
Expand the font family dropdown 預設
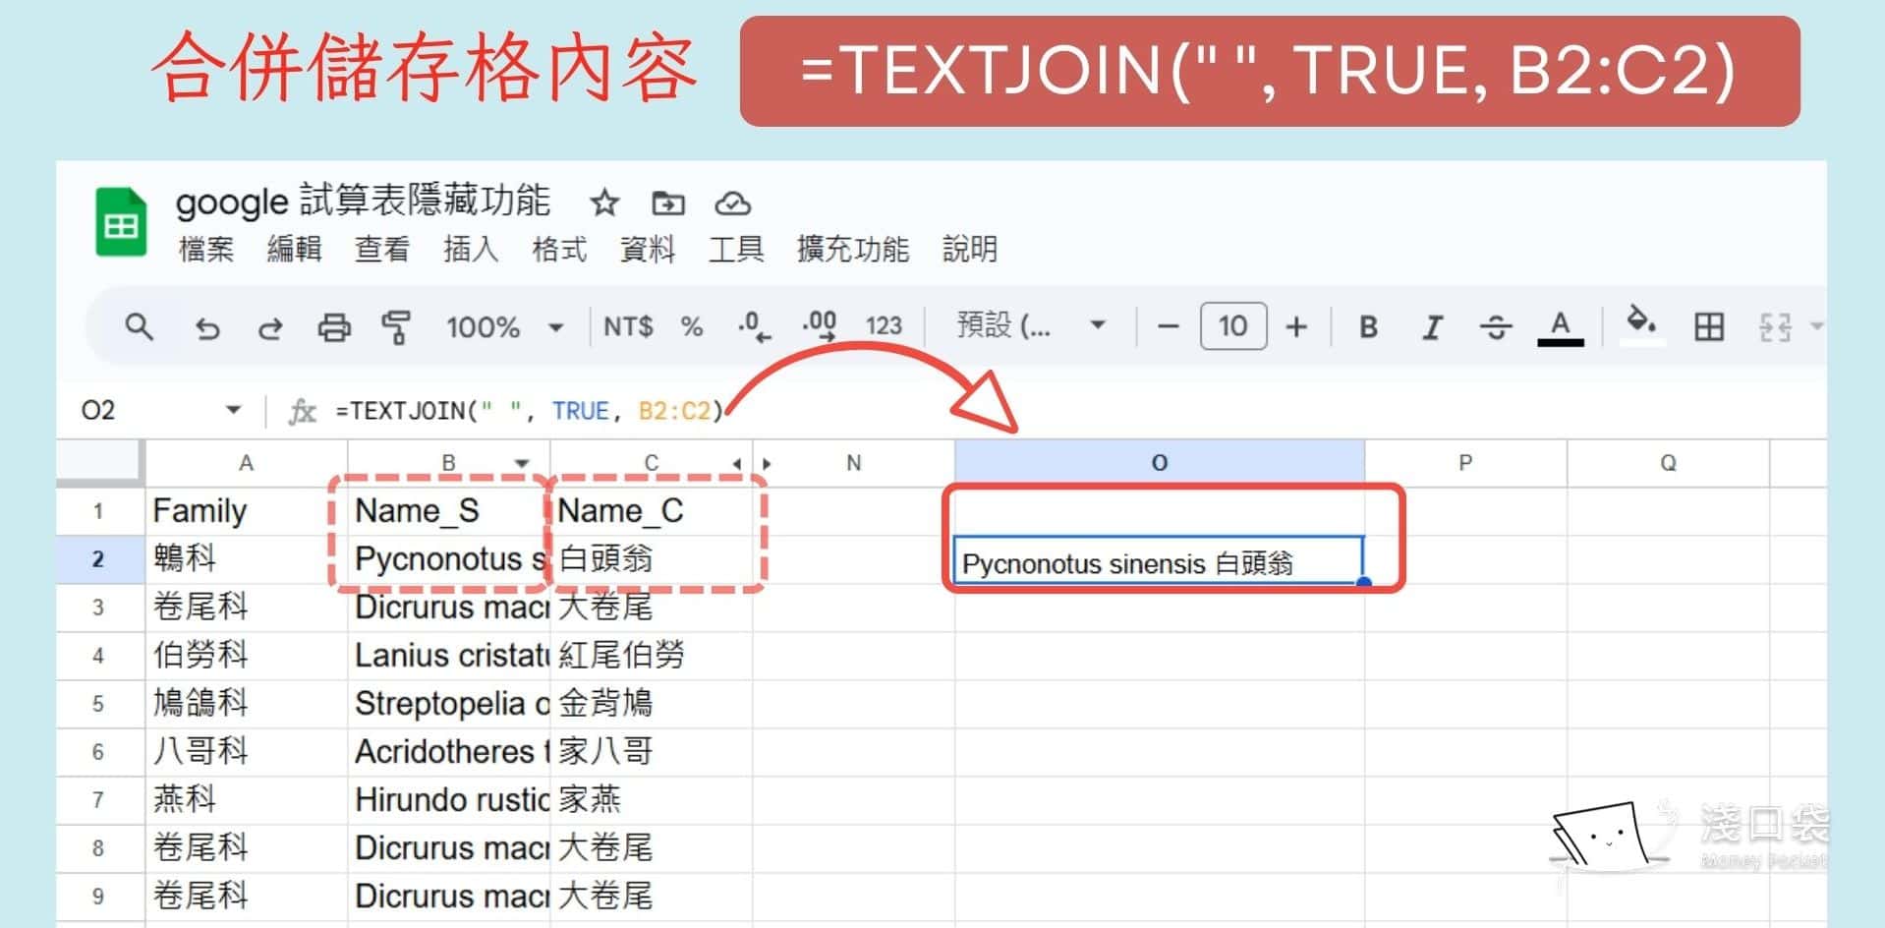1030,325
